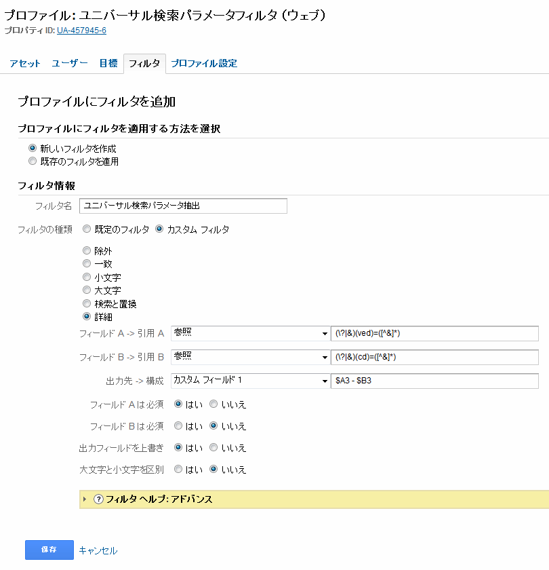Image resolution: width=549 pixels, height=570 pixels.
Task: Open the フィールド A 参照 dropdown
Action: point(250,334)
